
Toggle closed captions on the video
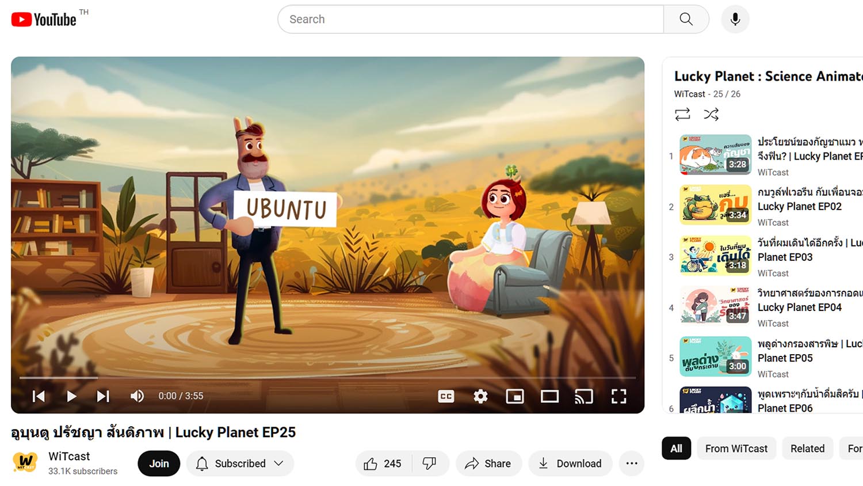[446, 396]
